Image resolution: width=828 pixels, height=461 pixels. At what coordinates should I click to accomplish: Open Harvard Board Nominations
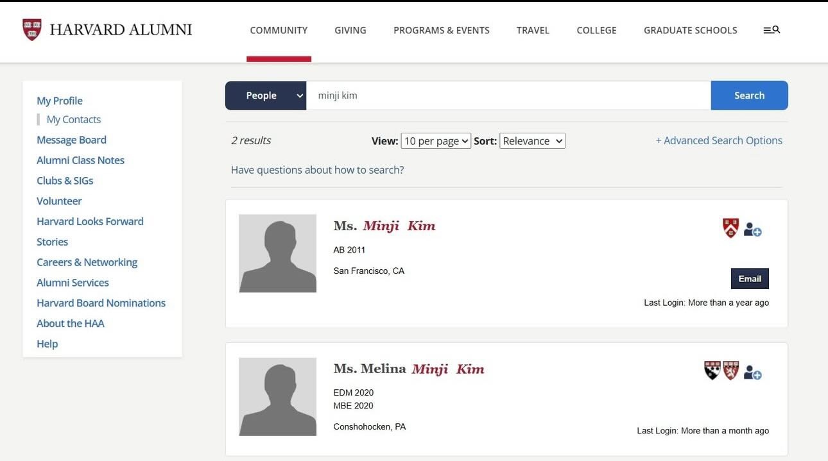tap(101, 303)
